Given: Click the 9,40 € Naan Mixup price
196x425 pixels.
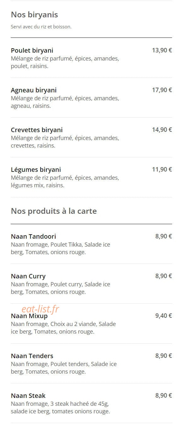Looking at the screenshot, I should point(164,316).
